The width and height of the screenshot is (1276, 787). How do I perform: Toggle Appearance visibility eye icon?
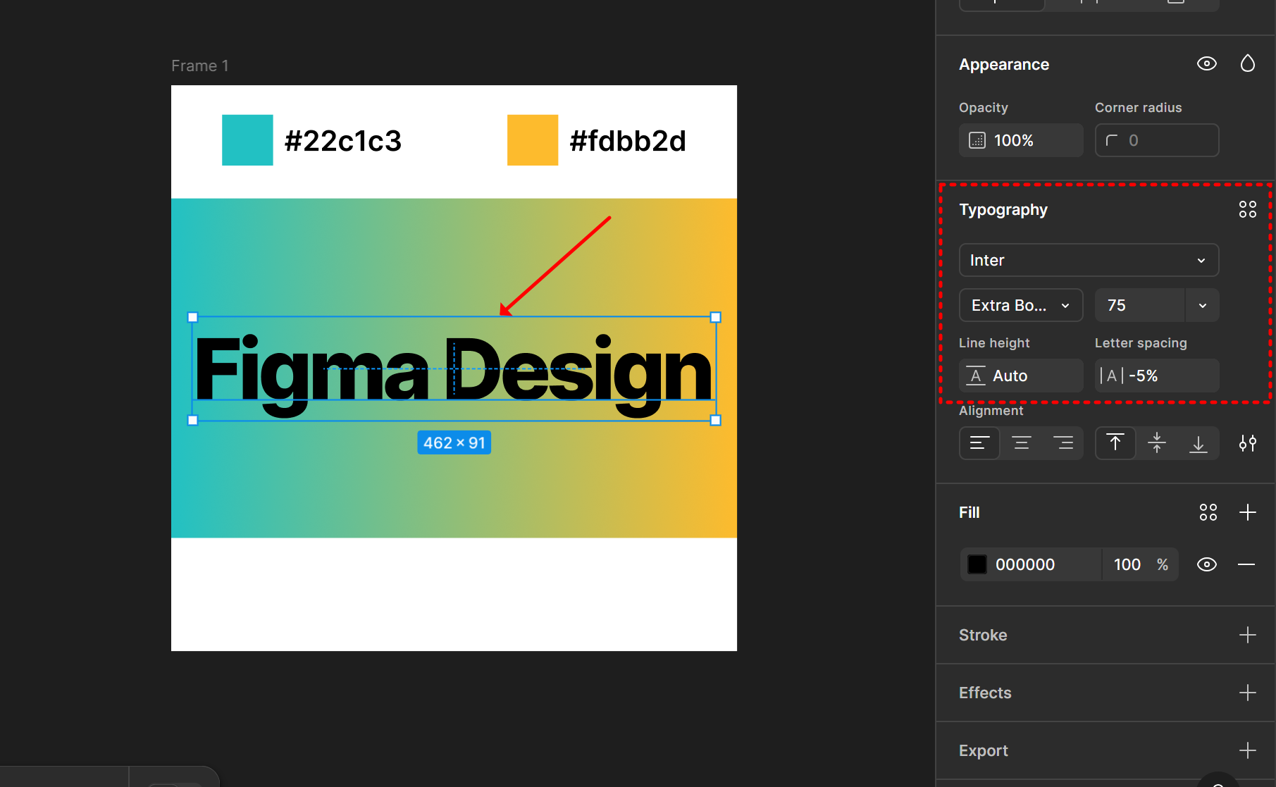pyautogui.click(x=1207, y=64)
